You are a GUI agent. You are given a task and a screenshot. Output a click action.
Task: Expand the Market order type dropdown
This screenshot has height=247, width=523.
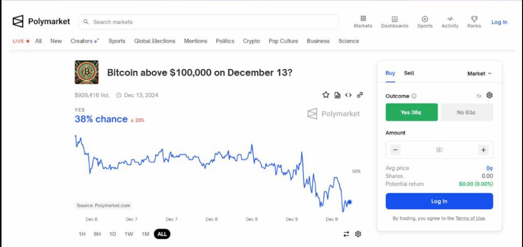[x=479, y=73]
